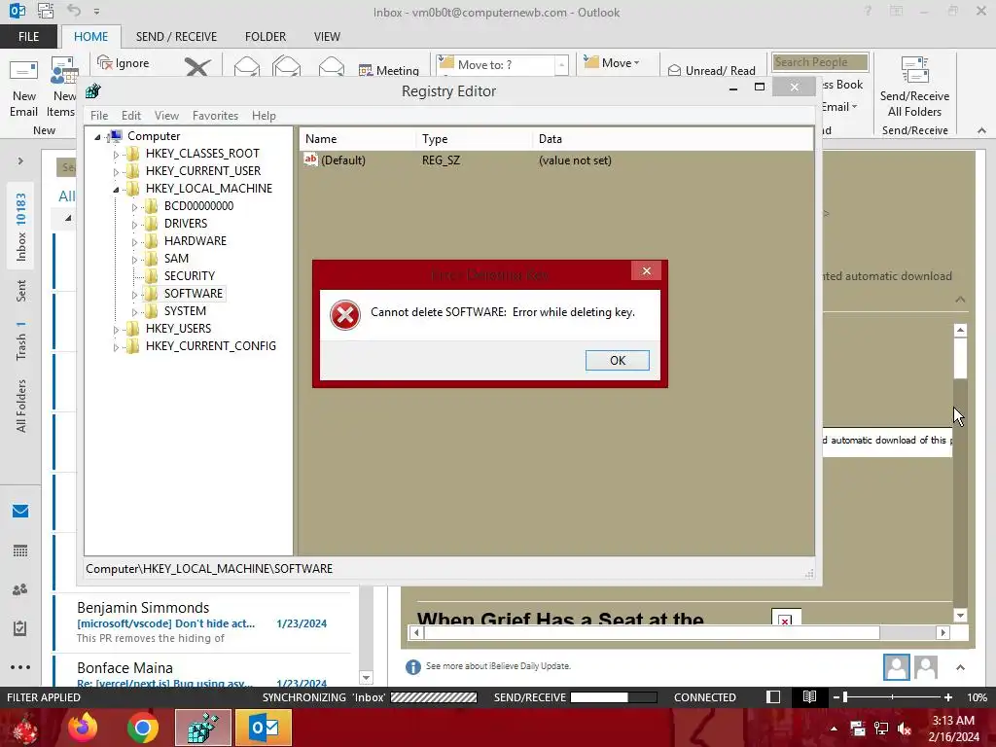Select the SOFTWARE key

[x=194, y=294]
